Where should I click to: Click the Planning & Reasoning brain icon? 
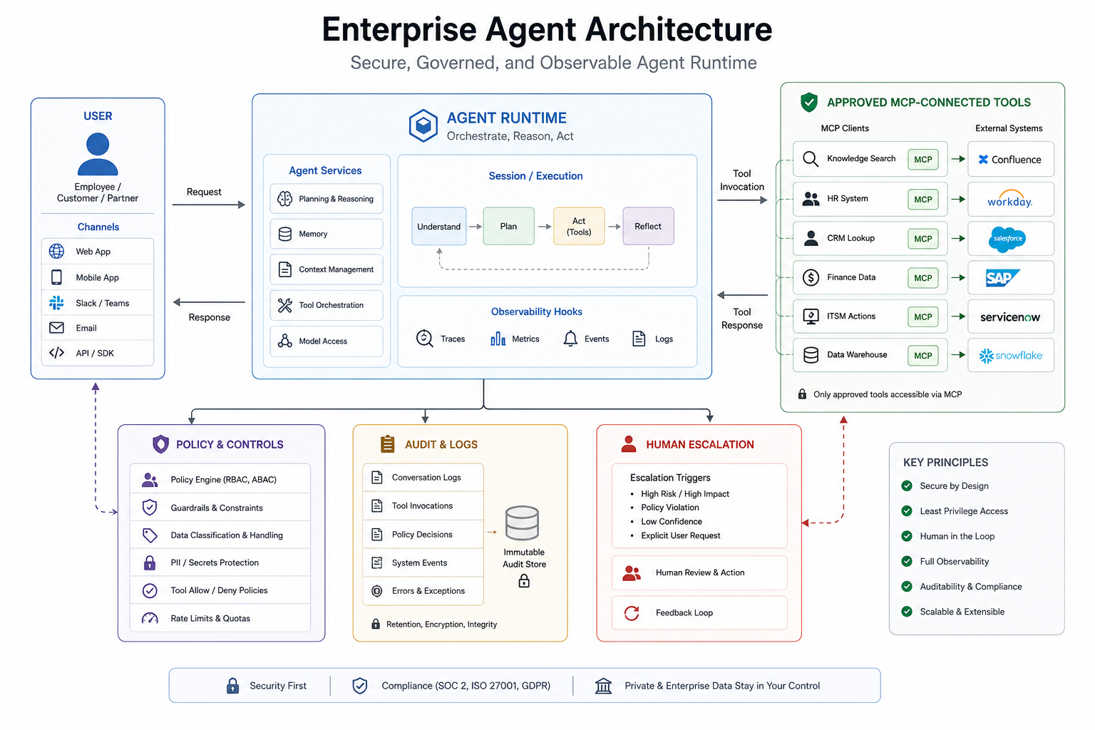pyautogui.click(x=285, y=199)
